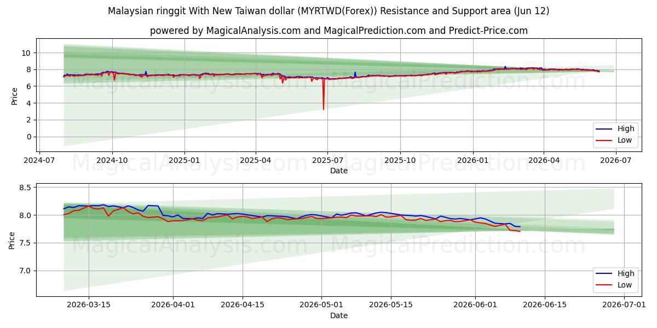657x328 pixels.
Task: Click the '2024-07' x-axis tick label
Action: pyautogui.click(x=40, y=161)
